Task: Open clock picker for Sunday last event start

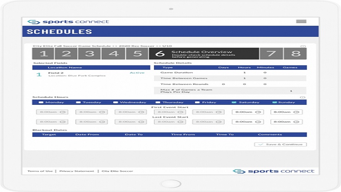Action: (296, 122)
